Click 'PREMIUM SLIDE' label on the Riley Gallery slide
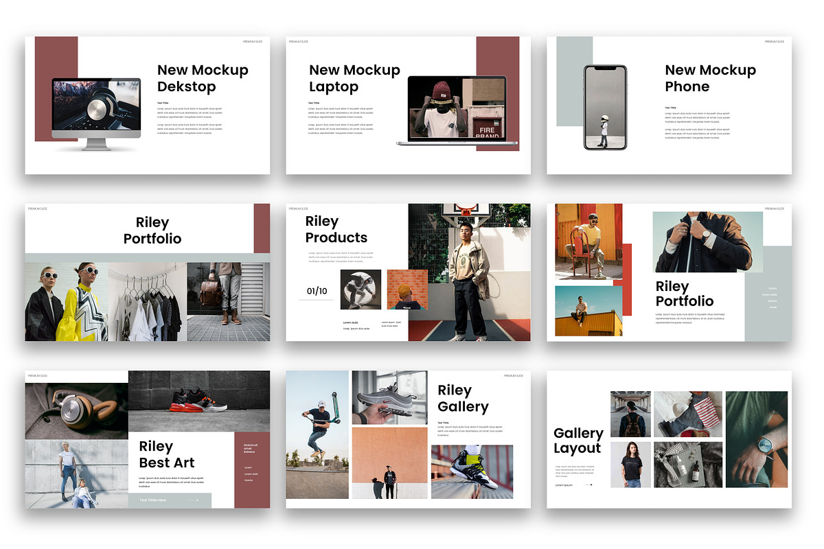Viewport: 824px width, 549px height. (513, 376)
